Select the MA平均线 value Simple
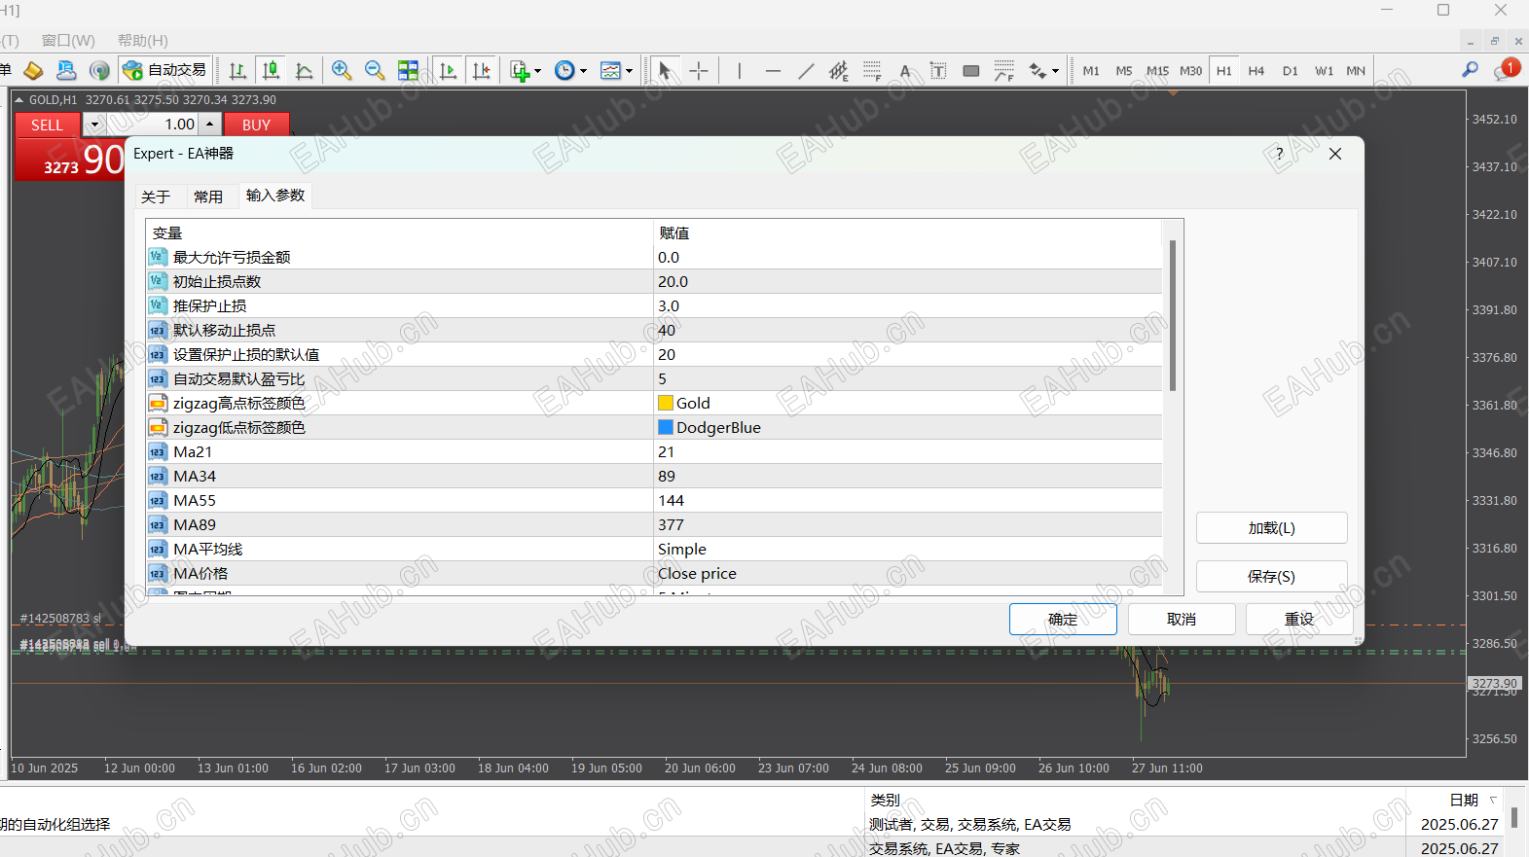 908,549
